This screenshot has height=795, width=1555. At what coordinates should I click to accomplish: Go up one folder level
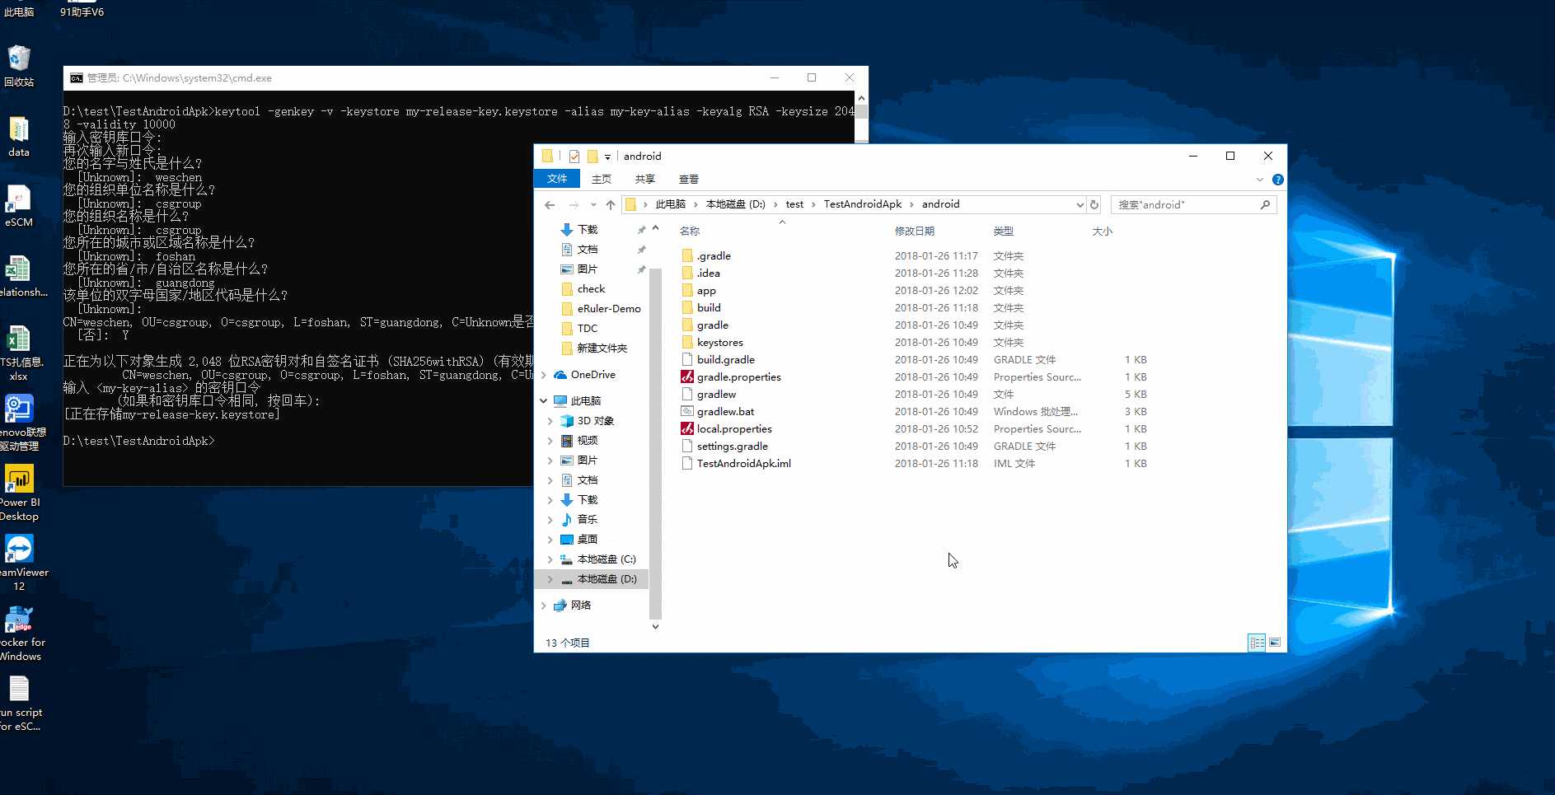[611, 204]
